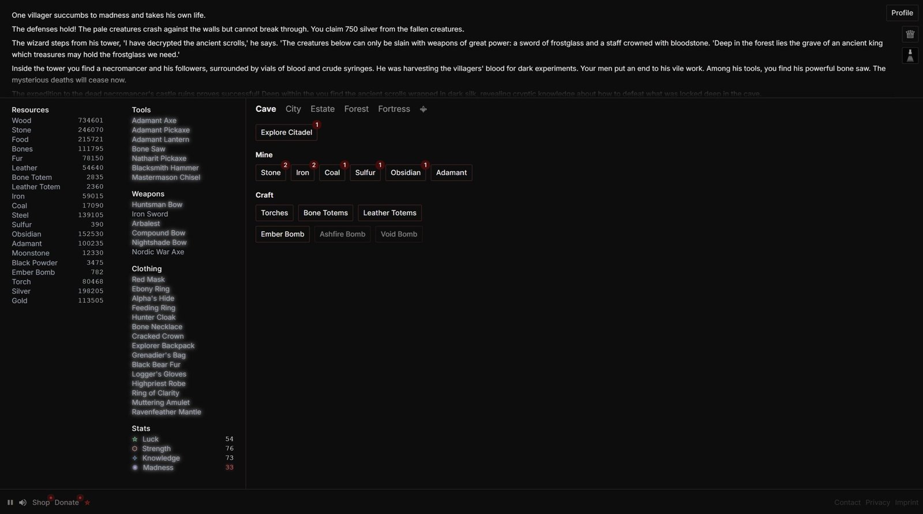Pause the game with the pause icon
Viewport: 923px width, 514px height.
click(x=10, y=502)
